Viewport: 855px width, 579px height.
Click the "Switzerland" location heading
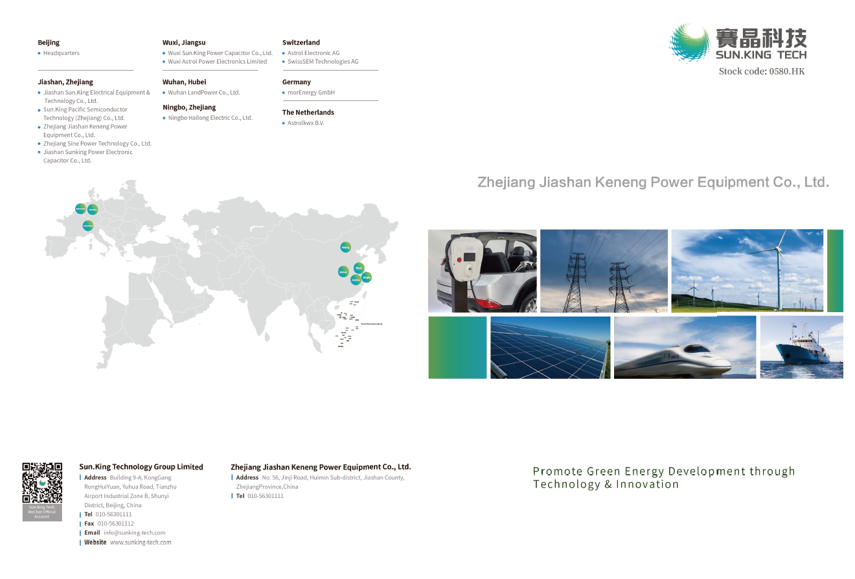pos(301,43)
